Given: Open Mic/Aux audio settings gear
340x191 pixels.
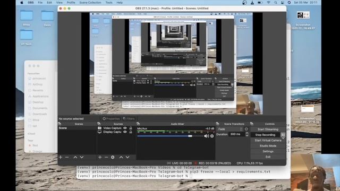Looking at the screenshot, I should (x=212, y=136).
